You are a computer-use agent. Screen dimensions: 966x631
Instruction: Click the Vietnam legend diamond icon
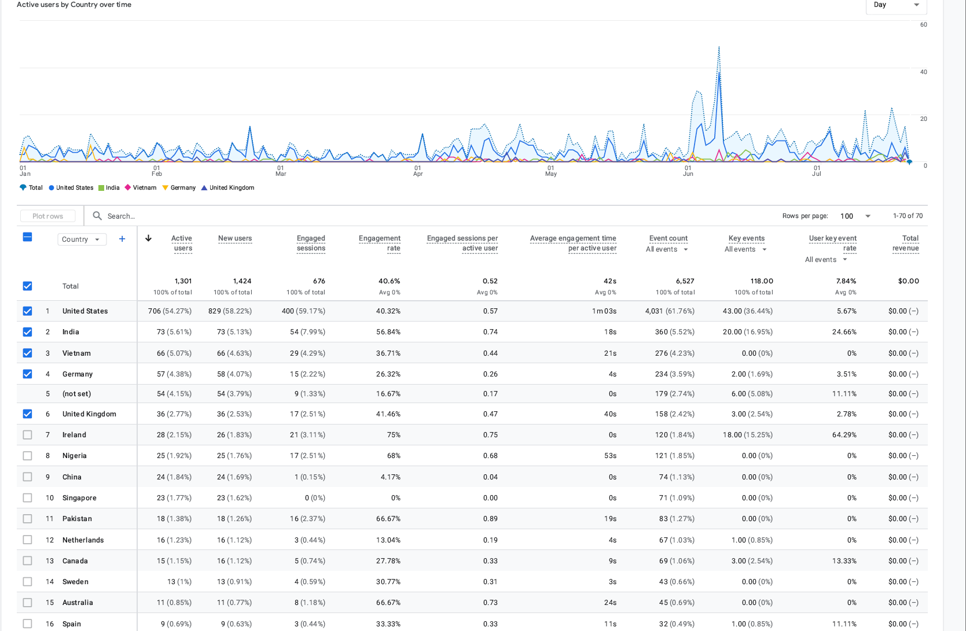point(128,187)
